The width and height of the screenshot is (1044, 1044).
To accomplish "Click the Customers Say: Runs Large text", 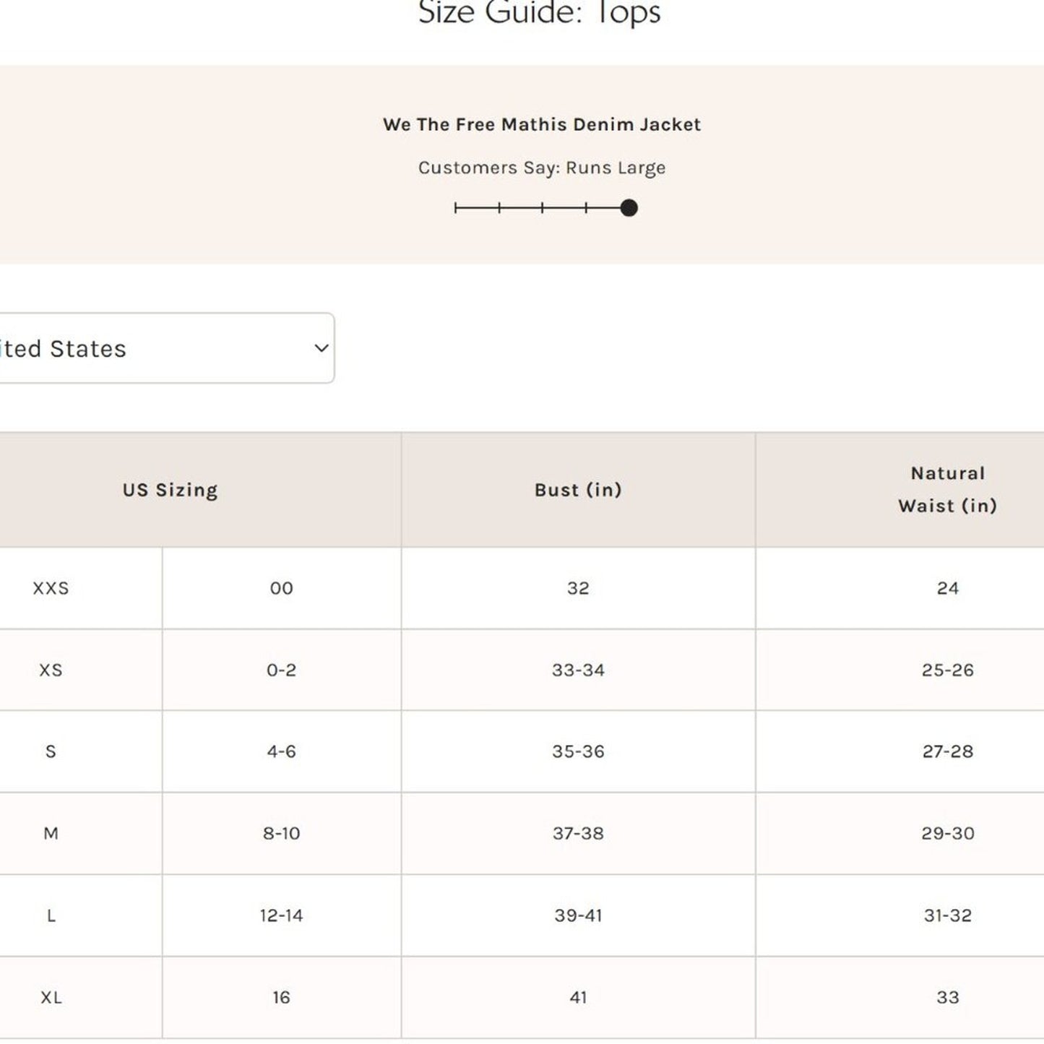I will pos(541,168).
